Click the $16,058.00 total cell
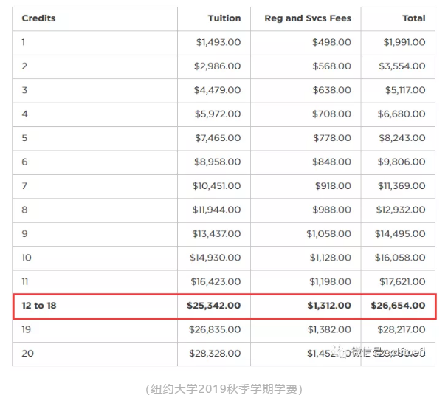This screenshot has width=448, height=398. coord(400,258)
